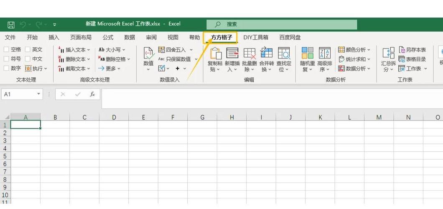This screenshot has height=209, width=443.
Task: Click the 执行 execute icon
Action: coord(28,69)
